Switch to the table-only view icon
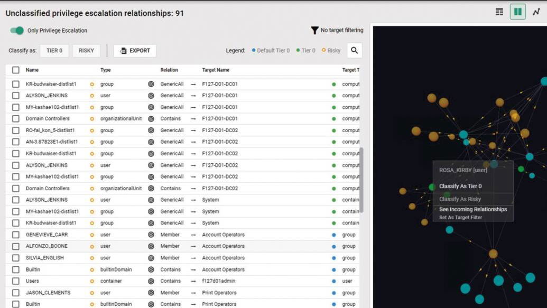The width and height of the screenshot is (547, 308). point(499,12)
